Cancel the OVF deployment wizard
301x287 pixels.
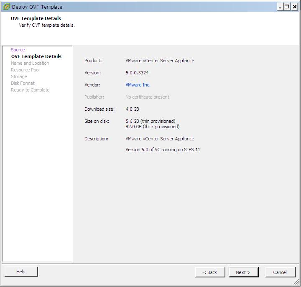(x=280, y=272)
